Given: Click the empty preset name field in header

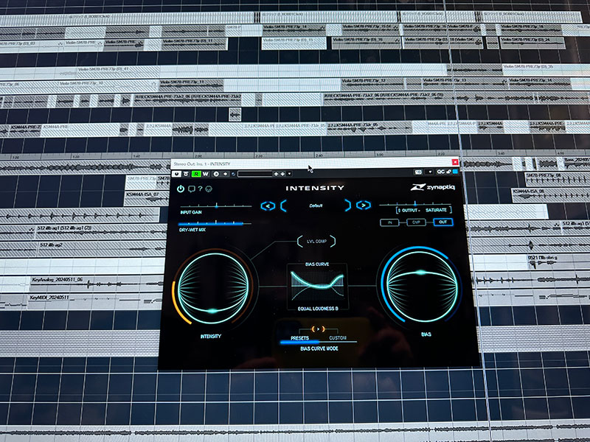Looking at the screenshot, I should coord(254,174).
